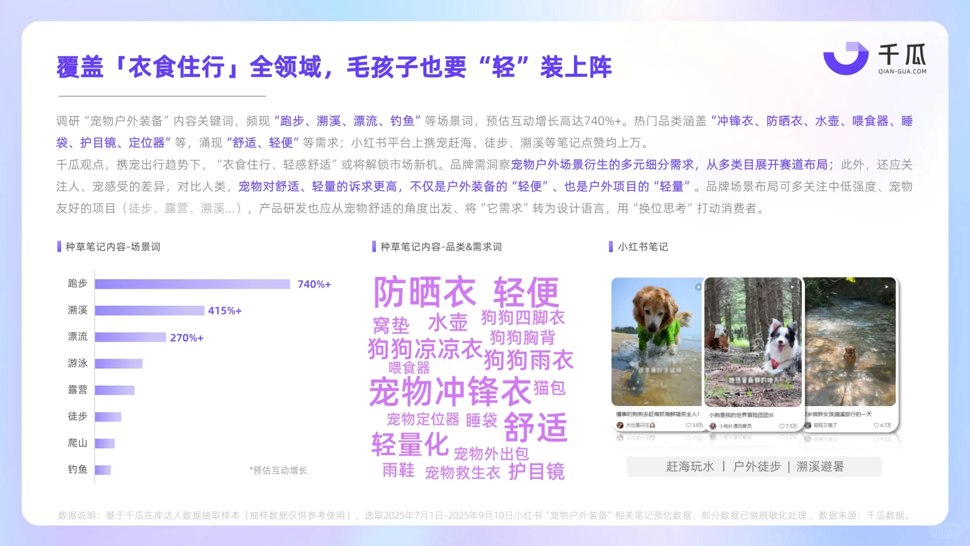Click play icon on stream dog note
Viewport: 970px width, 546px height.
point(887,287)
